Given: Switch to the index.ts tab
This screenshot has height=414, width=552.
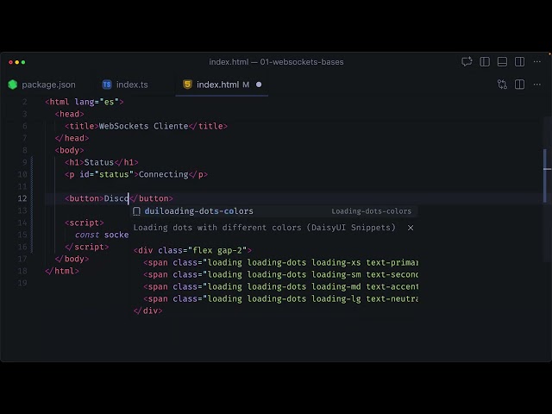Looking at the screenshot, I should tap(125, 85).
